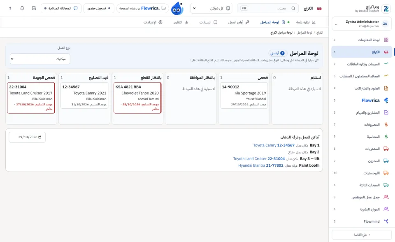Click the search magnifier icon
Screen dimensions: 395x242
[293, 8]
